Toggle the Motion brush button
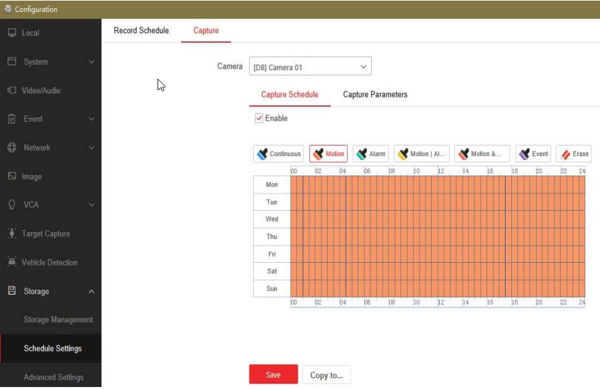 pyautogui.click(x=328, y=154)
